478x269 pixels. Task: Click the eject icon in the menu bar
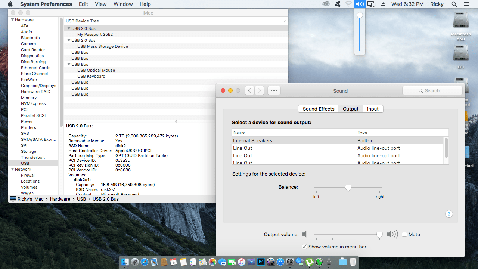click(383, 4)
